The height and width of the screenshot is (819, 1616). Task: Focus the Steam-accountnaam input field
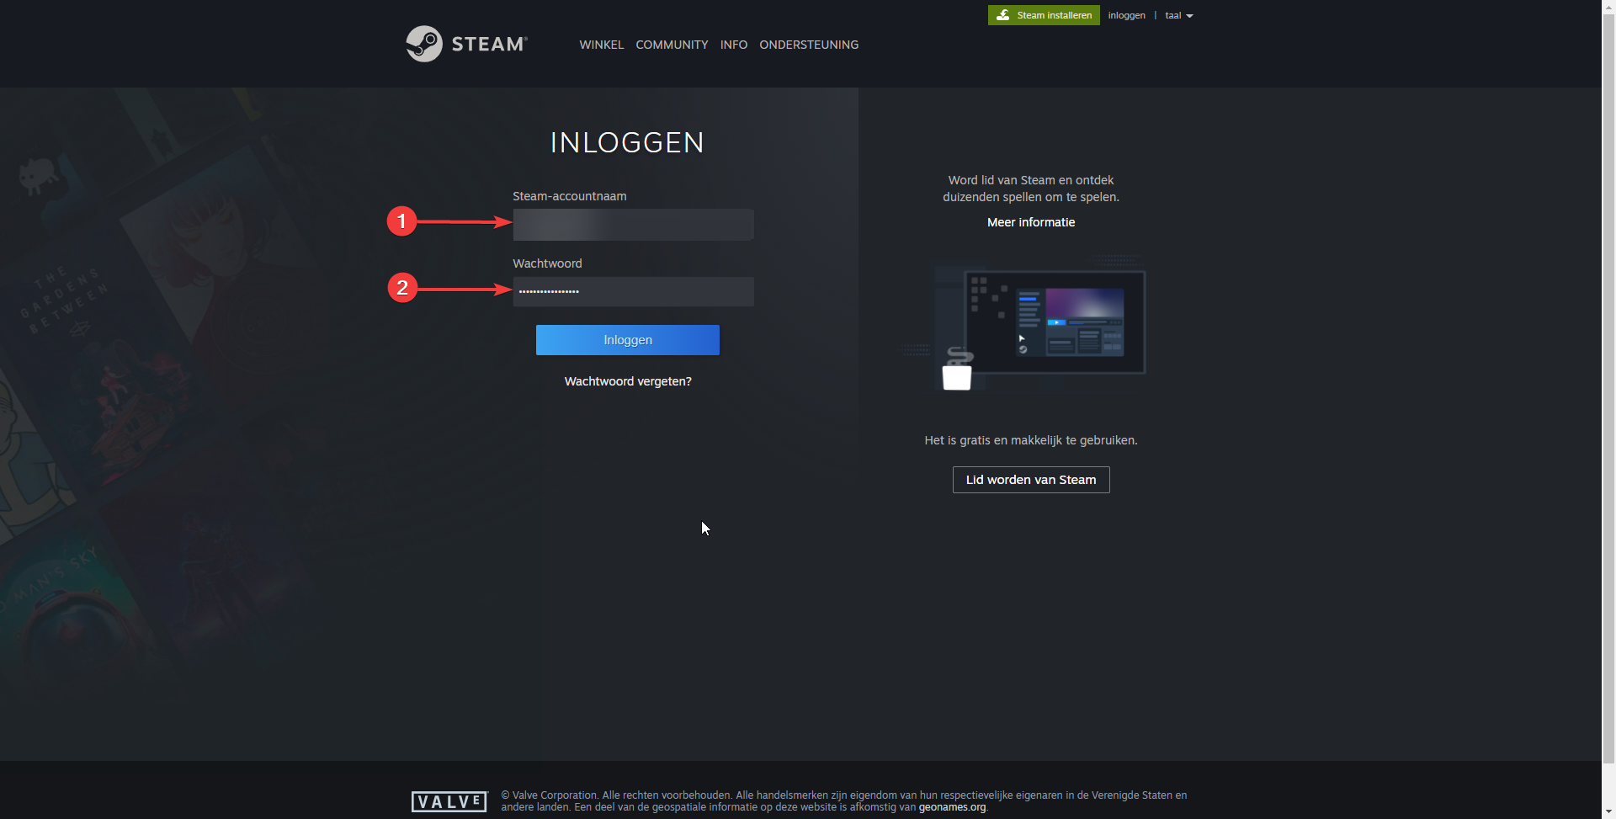633,225
